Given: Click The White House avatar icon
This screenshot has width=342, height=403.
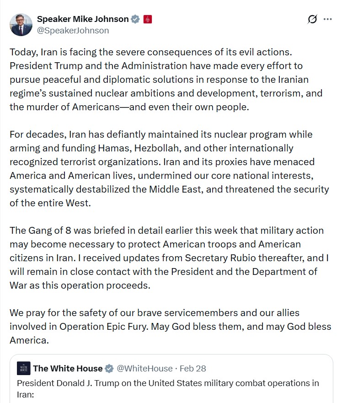Looking at the screenshot, I should [23, 368].
